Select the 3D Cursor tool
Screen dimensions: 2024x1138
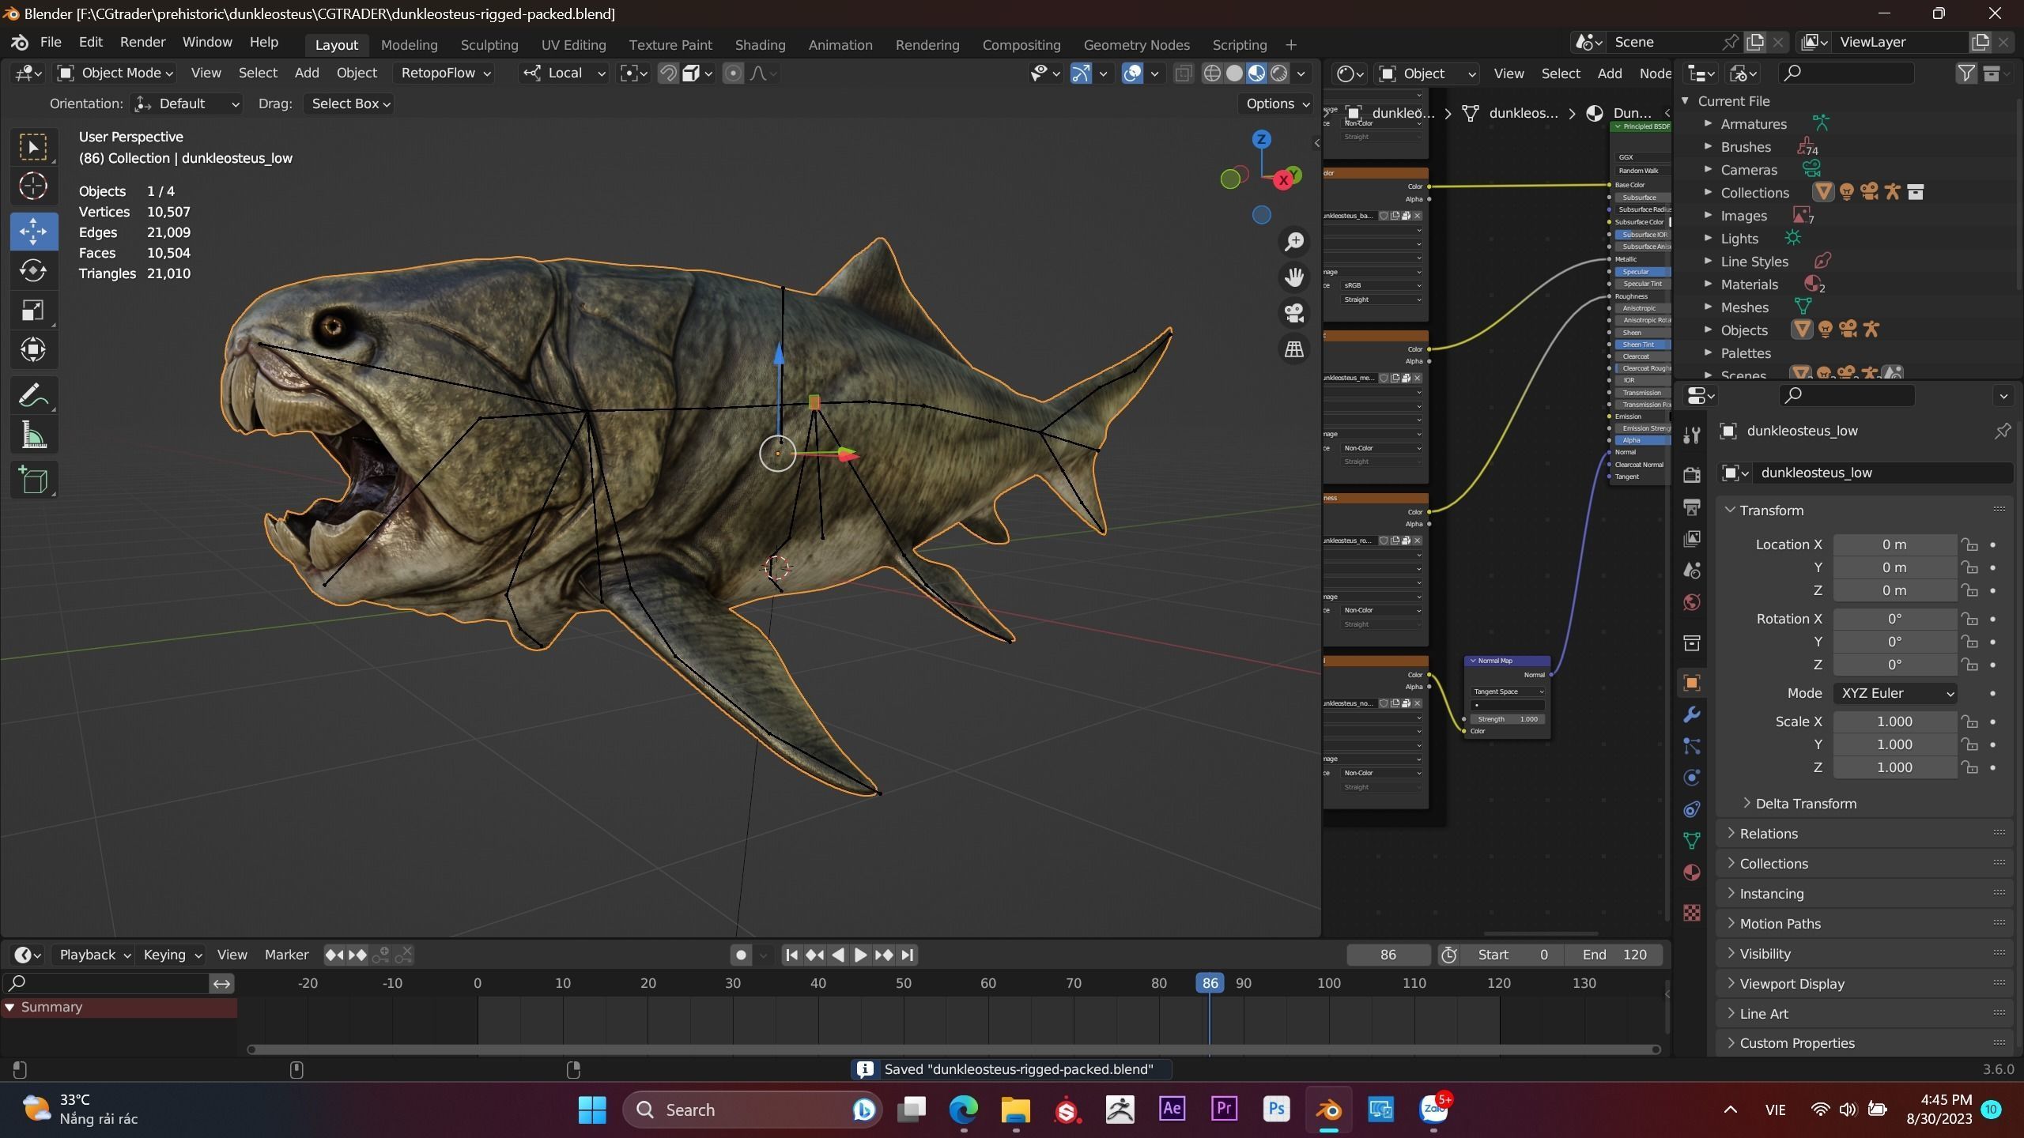33,186
